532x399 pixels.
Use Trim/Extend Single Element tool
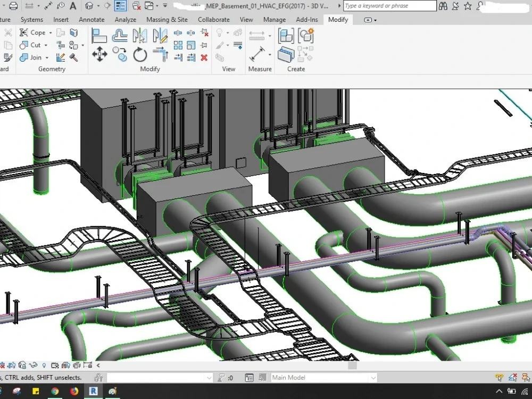(178, 57)
